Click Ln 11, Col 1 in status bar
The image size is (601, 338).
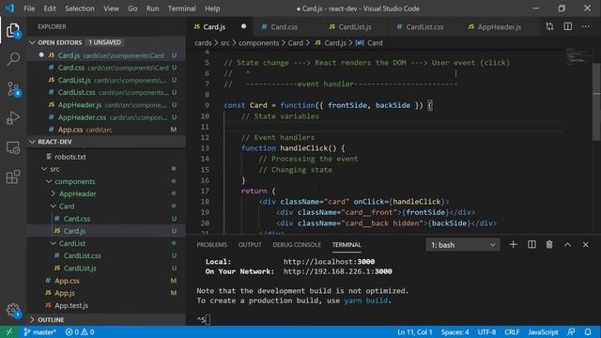point(414,331)
